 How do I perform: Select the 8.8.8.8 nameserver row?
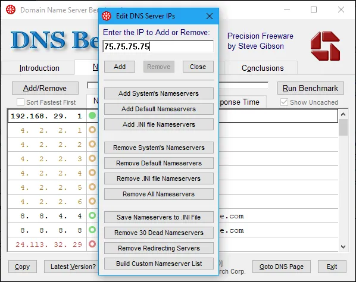pyautogui.click(x=173, y=230)
